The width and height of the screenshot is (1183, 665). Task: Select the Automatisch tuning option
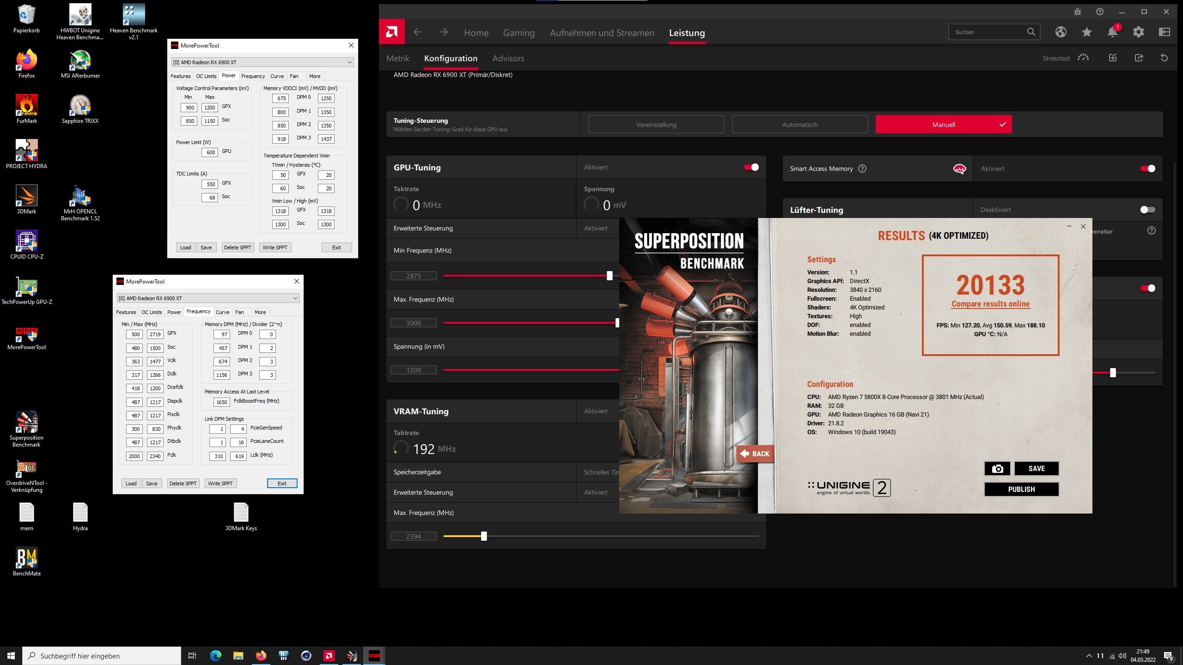[x=800, y=125]
